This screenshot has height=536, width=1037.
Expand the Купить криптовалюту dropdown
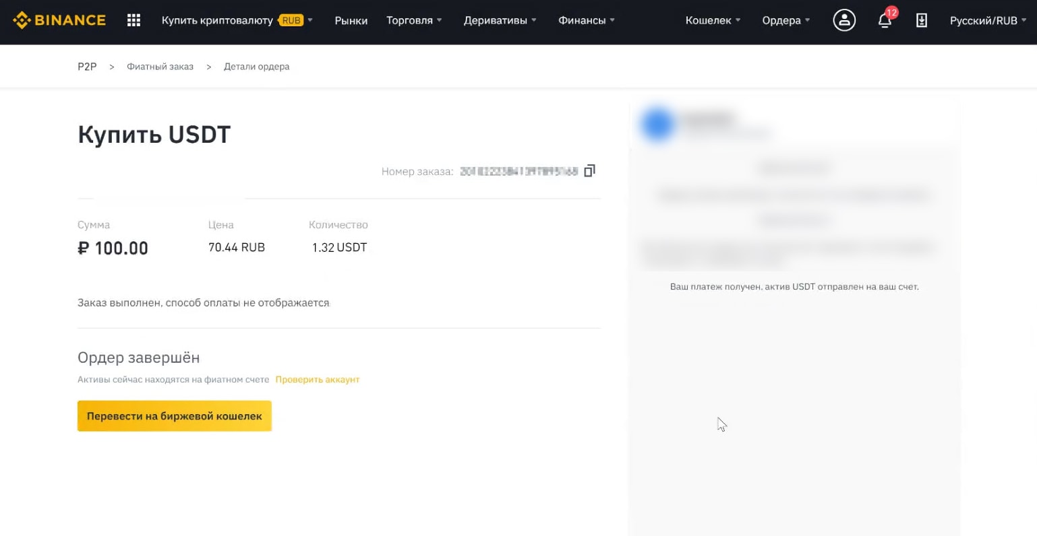237,20
